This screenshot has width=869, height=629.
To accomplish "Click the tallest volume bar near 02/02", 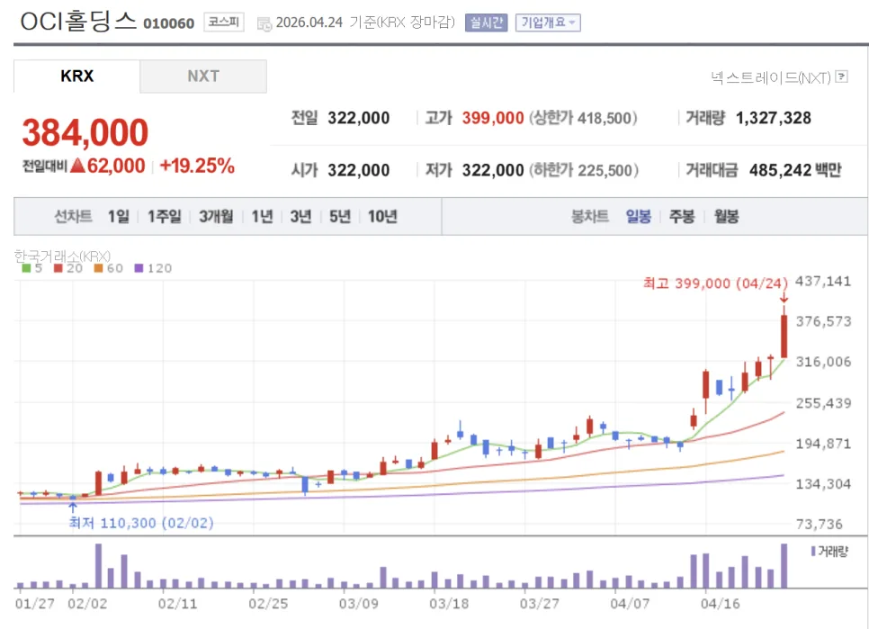I will tap(98, 566).
